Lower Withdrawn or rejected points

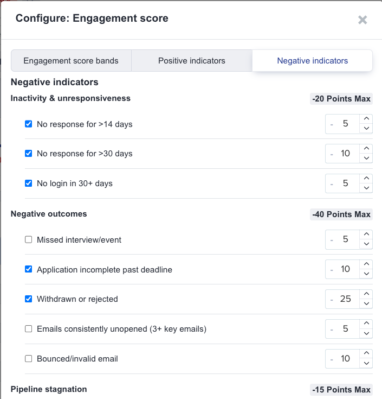(366, 303)
